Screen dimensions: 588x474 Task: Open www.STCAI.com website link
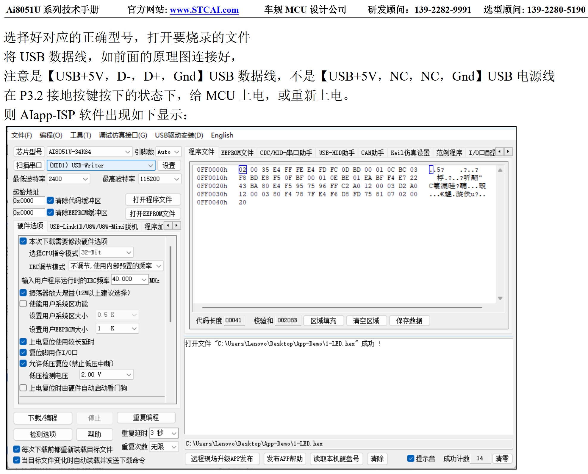(x=204, y=10)
